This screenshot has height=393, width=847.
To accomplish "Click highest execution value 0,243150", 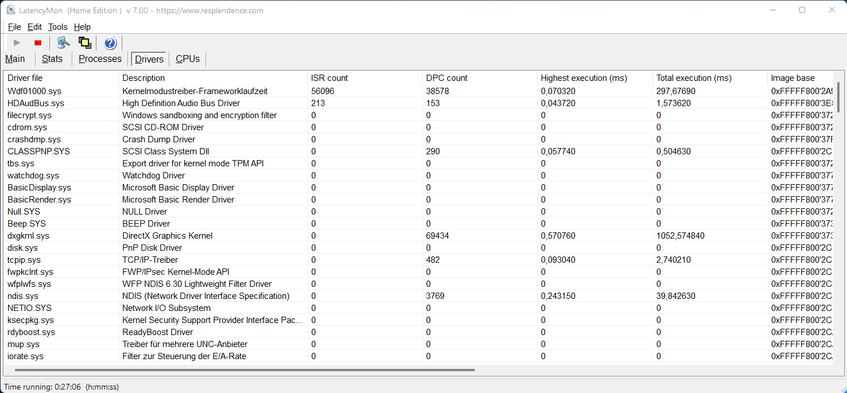I will coord(558,296).
